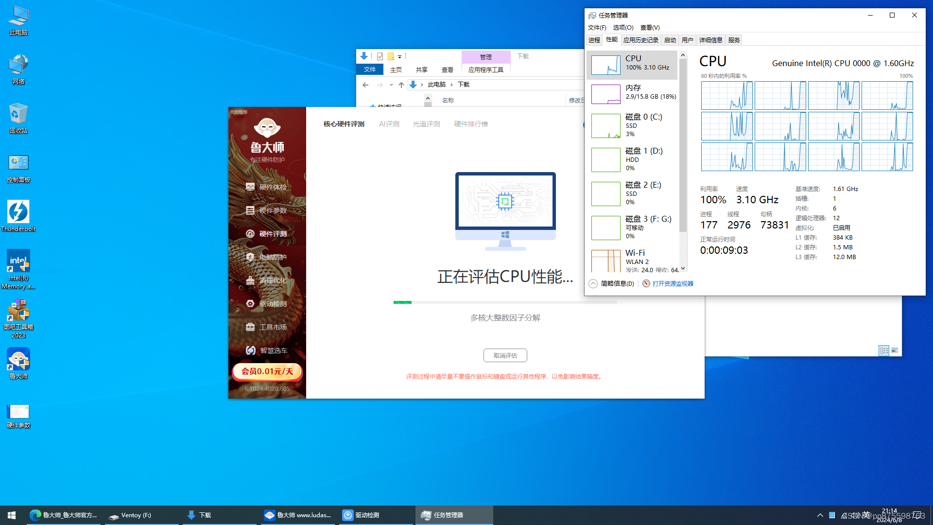Switch to AI评测 tab

[x=389, y=124]
